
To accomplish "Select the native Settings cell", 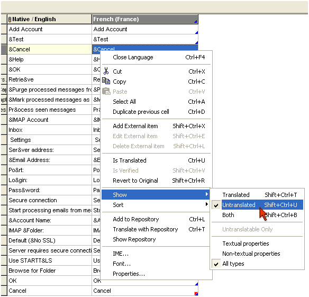I will click(49, 140).
